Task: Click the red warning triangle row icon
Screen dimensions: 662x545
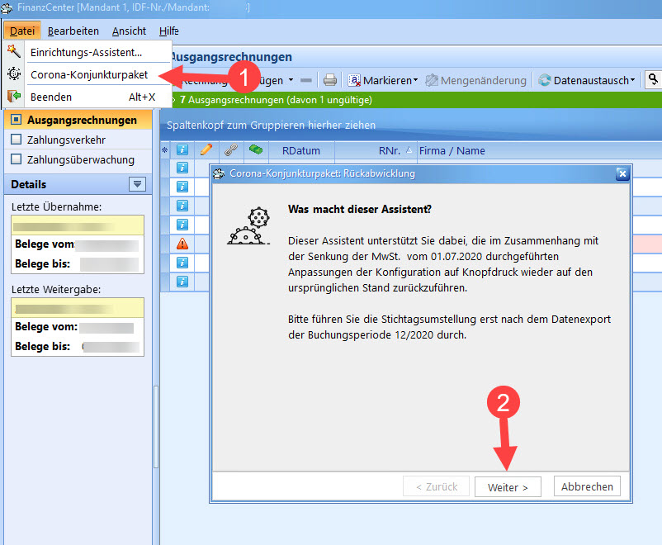Action: point(182,244)
